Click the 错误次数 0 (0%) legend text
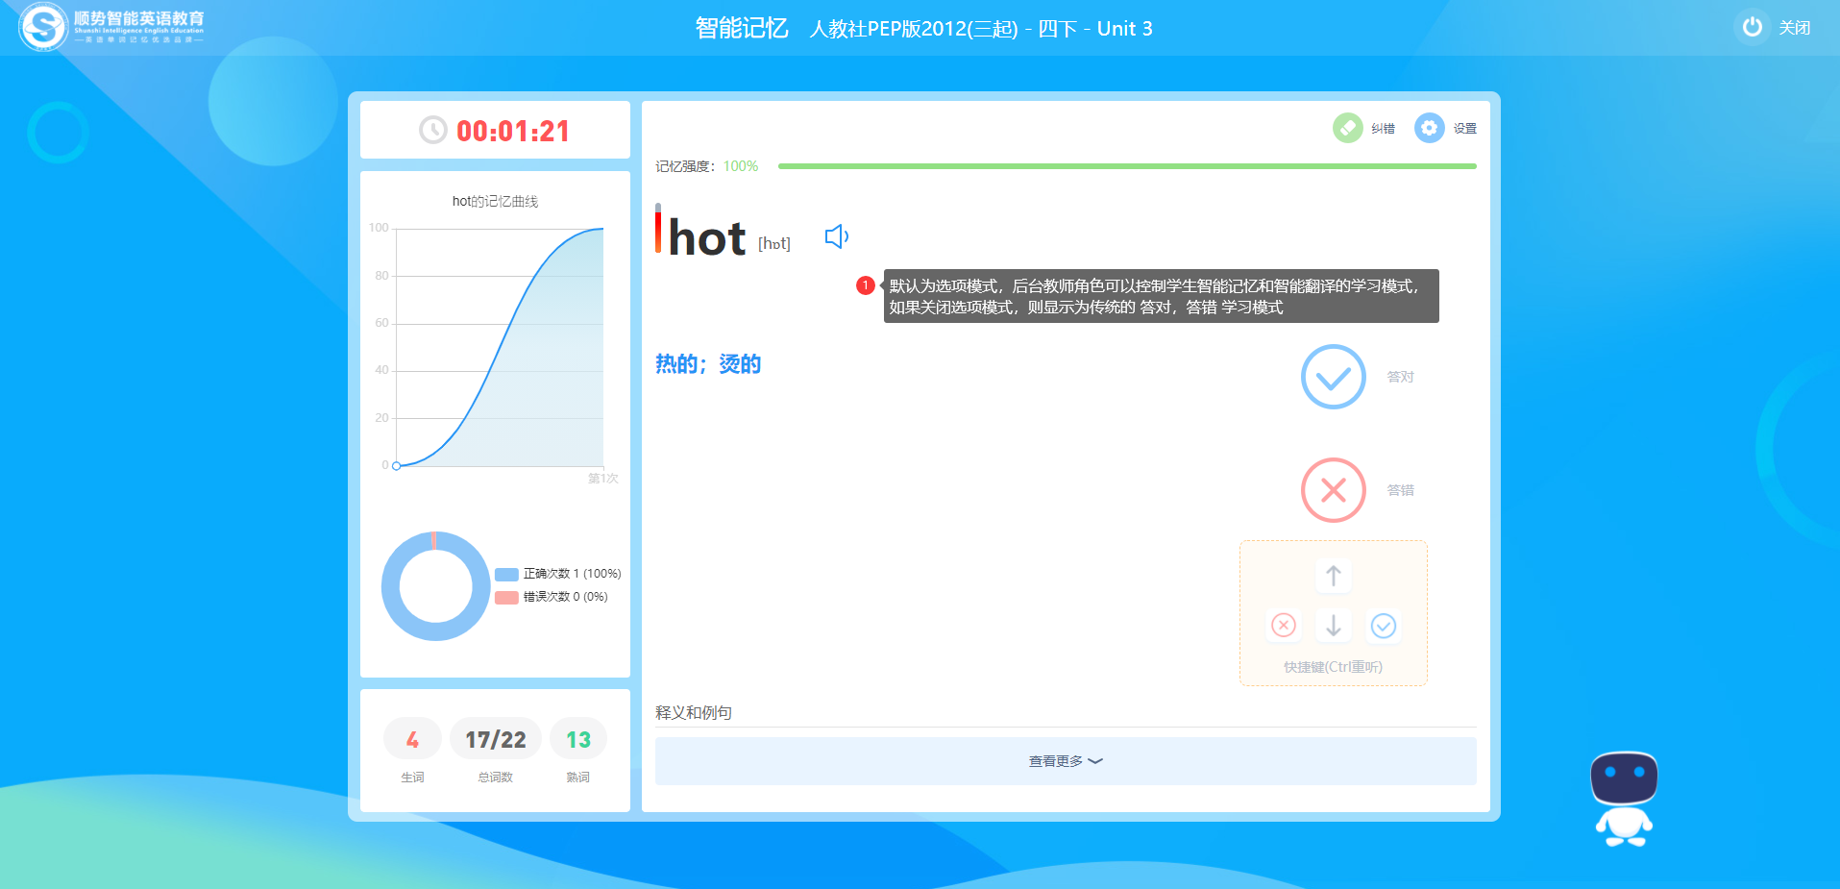1840x889 pixels. coord(565,597)
